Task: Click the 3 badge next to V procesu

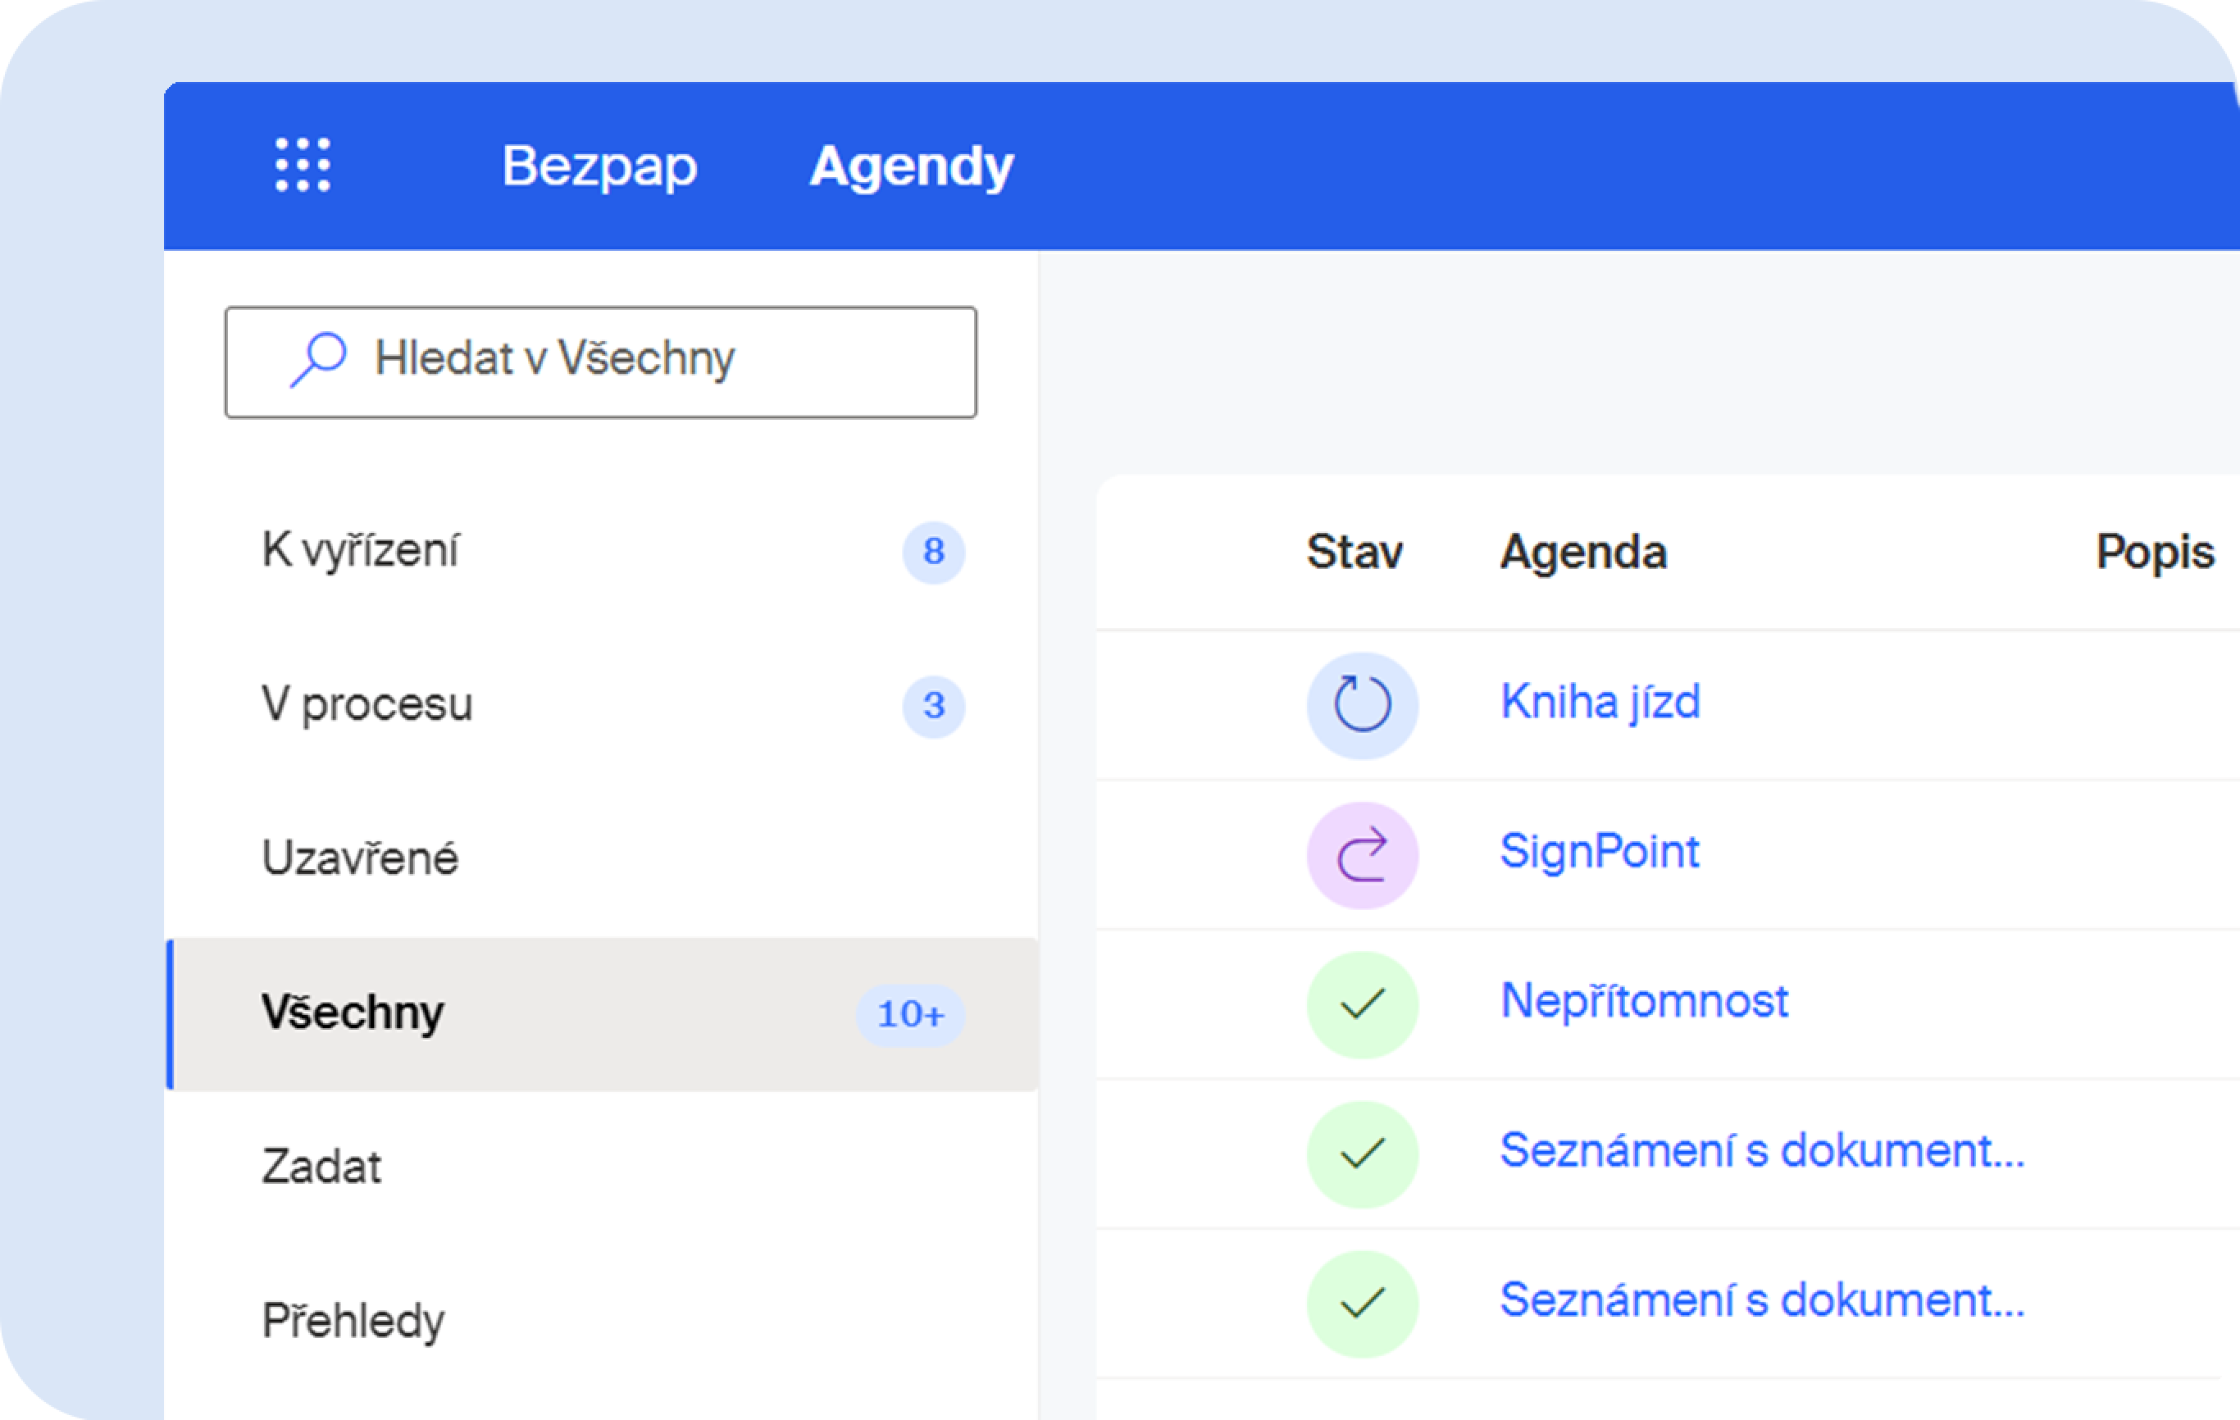Action: pos(934,707)
